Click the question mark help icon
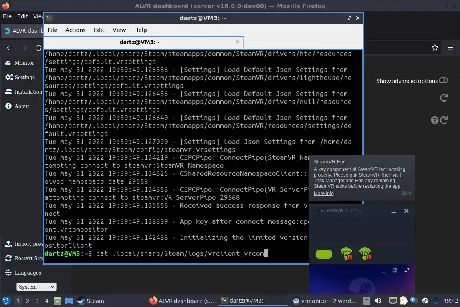Viewport: 460px width, 307px height. tap(434, 120)
